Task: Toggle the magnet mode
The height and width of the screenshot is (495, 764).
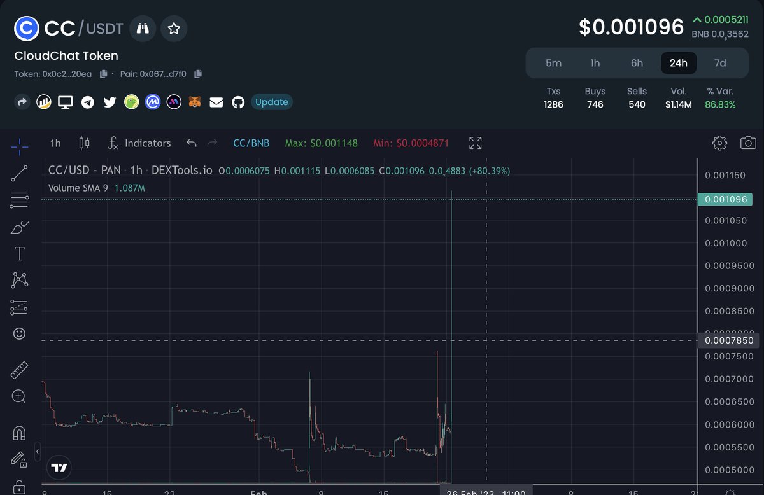Action: (x=19, y=433)
